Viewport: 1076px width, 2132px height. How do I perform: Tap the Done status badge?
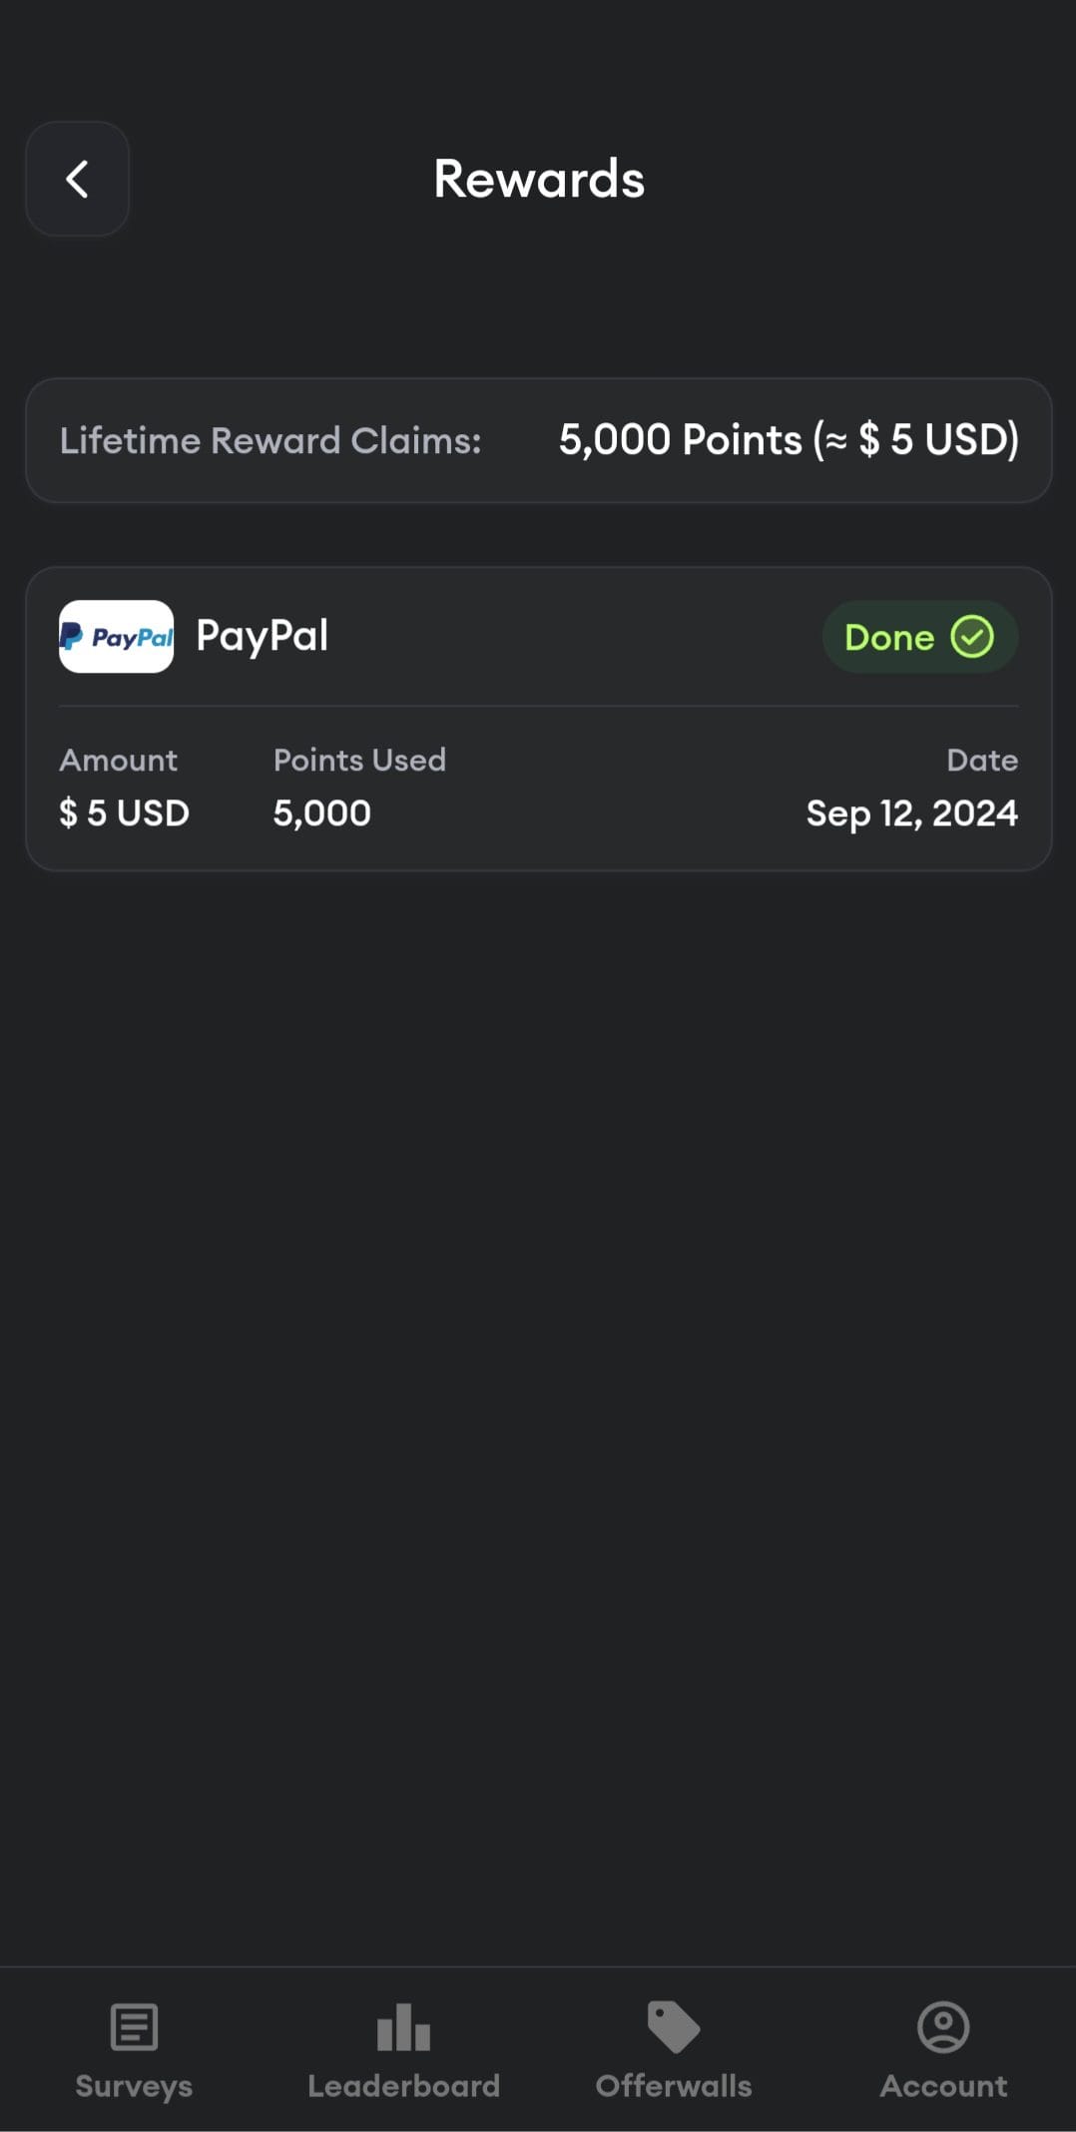[x=919, y=637]
